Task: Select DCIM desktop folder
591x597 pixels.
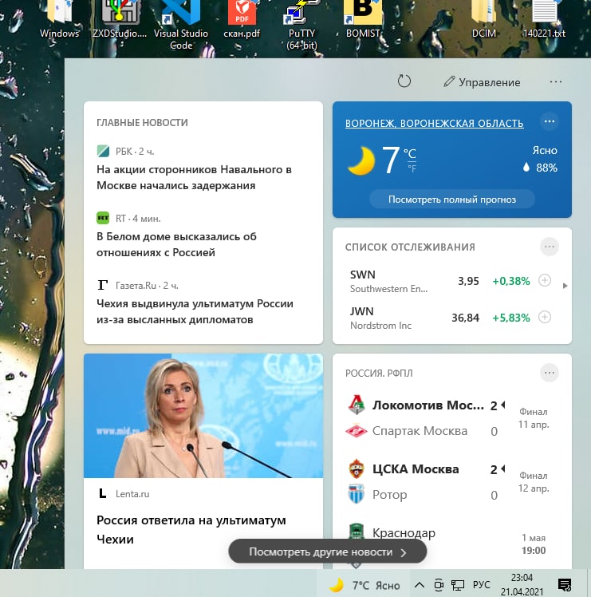Action: point(483,19)
